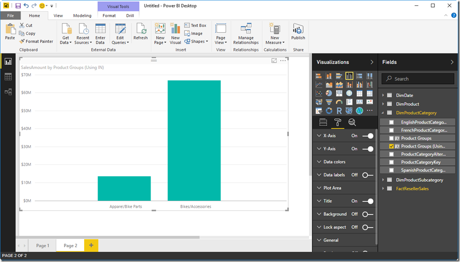
Task: Click the Refresh button
Action: click(x=141, y=32)
